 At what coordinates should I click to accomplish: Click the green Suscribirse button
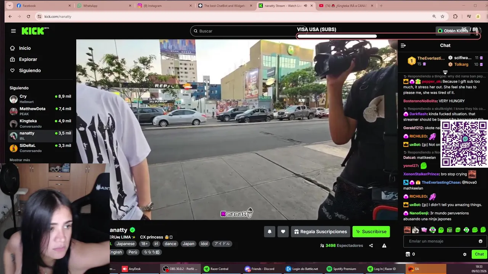(371, 231)
